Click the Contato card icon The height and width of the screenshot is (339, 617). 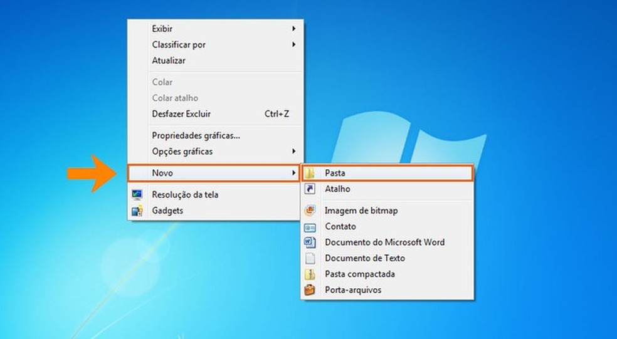tap(310, 227)
